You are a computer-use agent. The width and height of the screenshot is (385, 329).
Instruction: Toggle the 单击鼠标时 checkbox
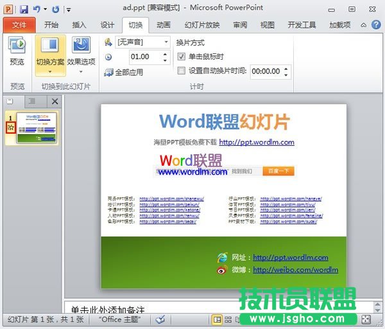pyautogui.click(x=181, y=57)
